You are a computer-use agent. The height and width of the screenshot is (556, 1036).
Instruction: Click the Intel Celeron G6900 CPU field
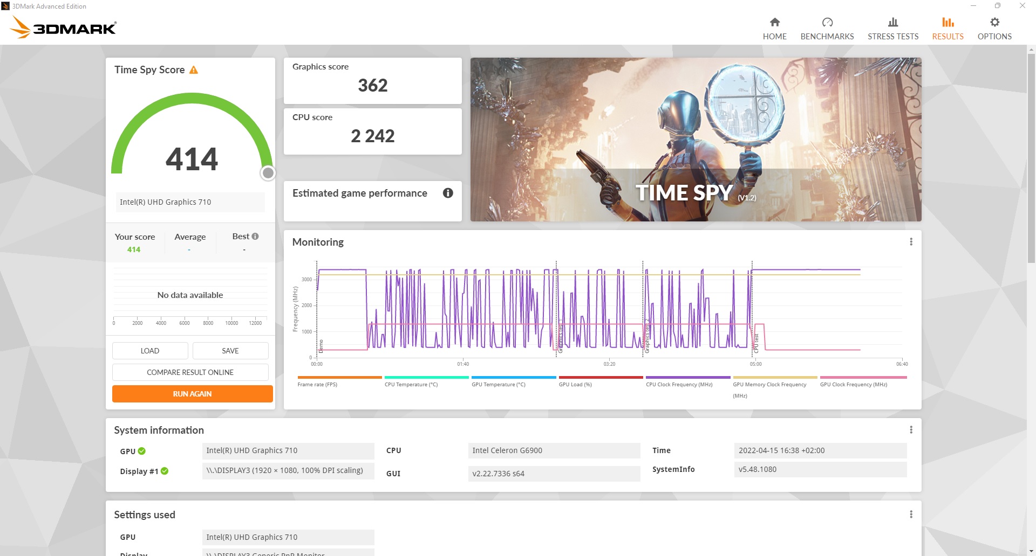pos(554,450)
